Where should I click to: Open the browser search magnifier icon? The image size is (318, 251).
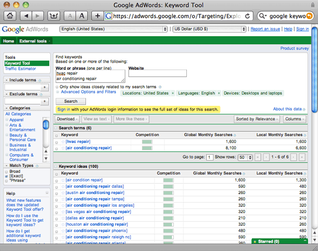(263, 16)
